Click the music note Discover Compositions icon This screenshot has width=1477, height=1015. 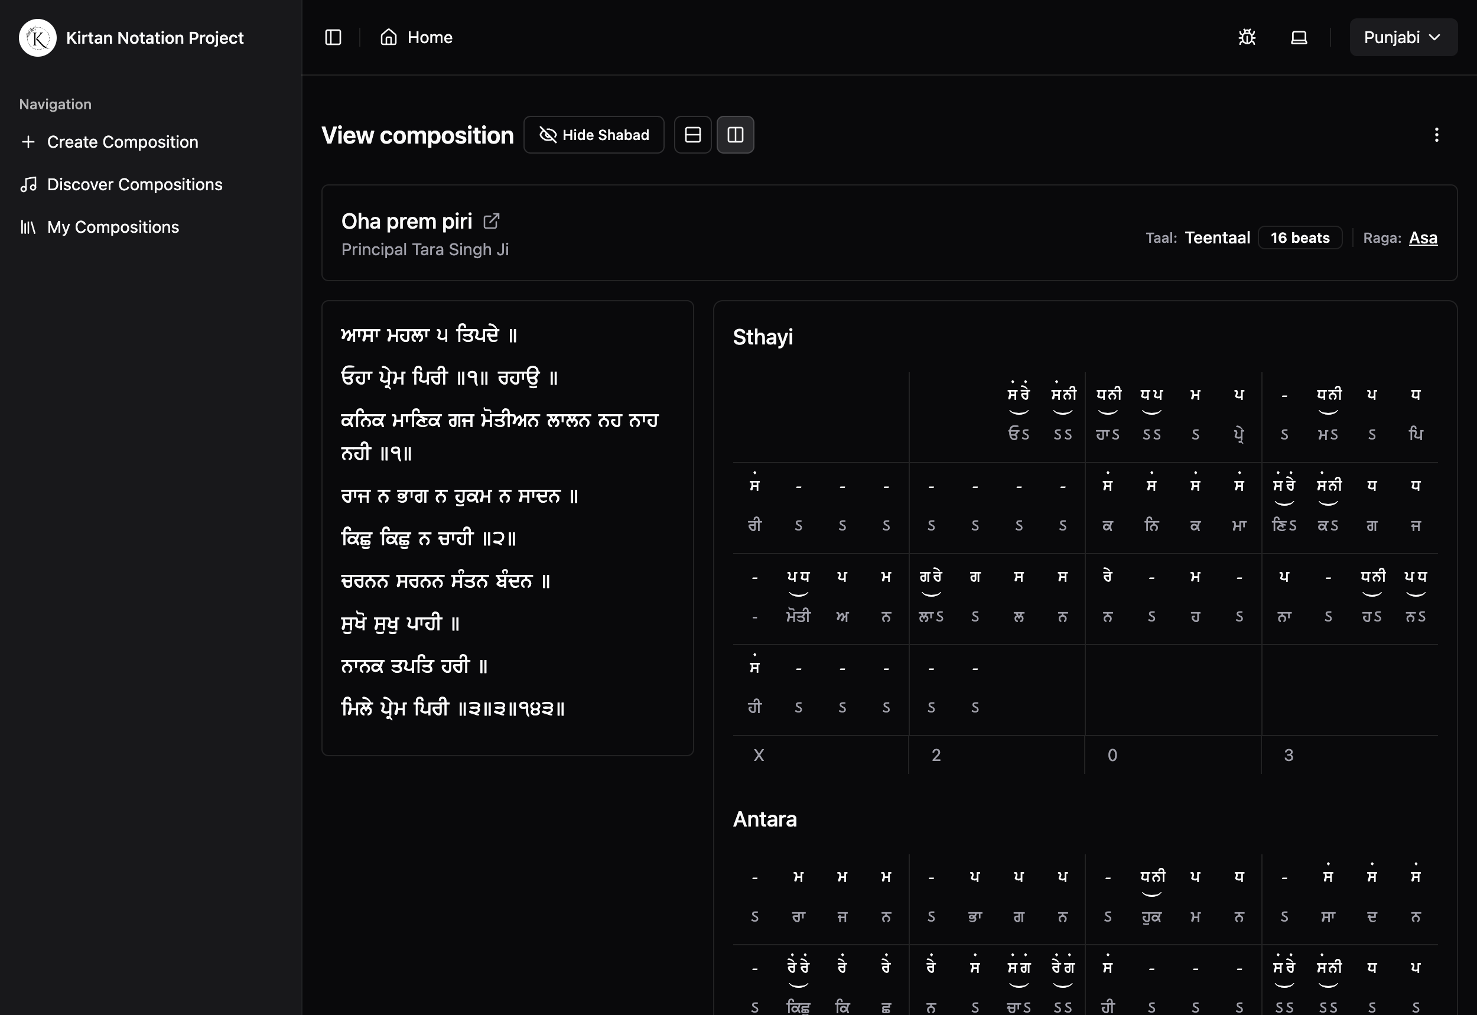(28, 184)
